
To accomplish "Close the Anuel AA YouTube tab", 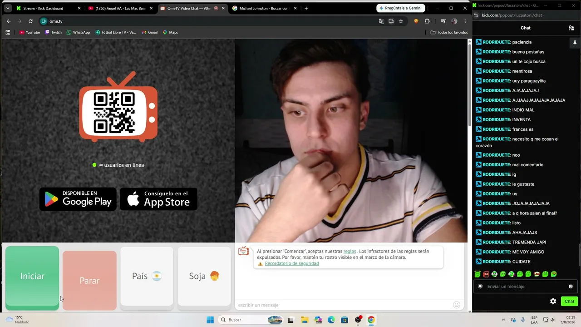I will coord(151,8).
